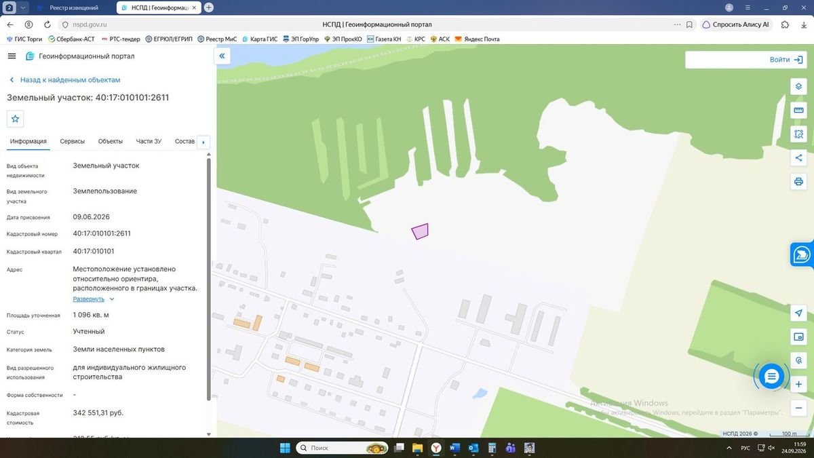
Task: Collapse the side panel with the double-arrow icon
Action: tap(222, 56)
